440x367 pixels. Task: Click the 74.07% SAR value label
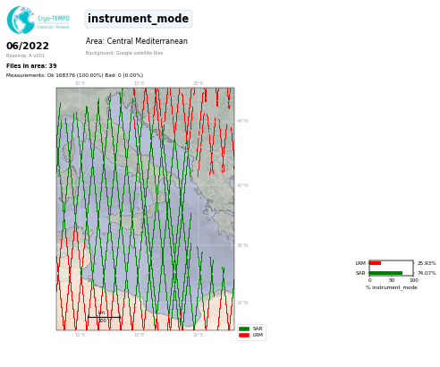(427, 273)
